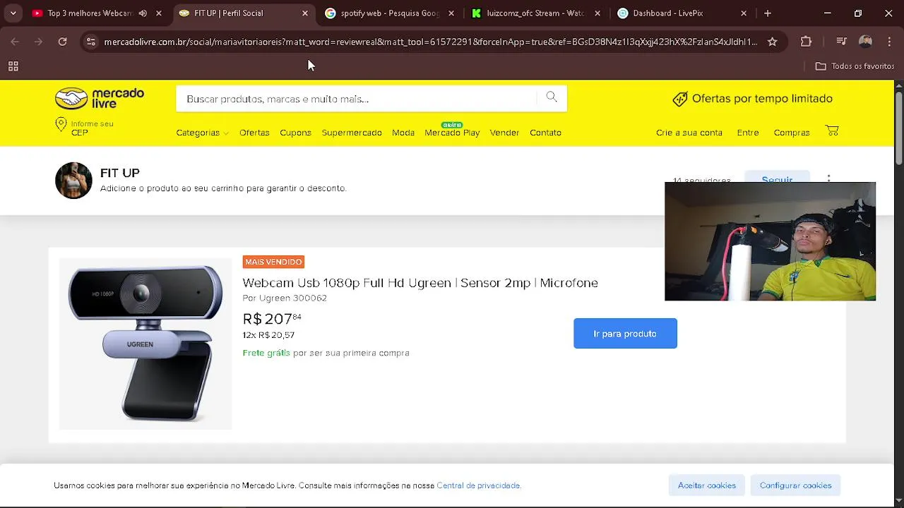Go back in browser history
This screenshot has width=904, height=508.
tap(15, 42)
